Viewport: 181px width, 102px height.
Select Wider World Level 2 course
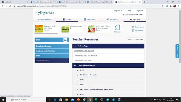[72, 29]
